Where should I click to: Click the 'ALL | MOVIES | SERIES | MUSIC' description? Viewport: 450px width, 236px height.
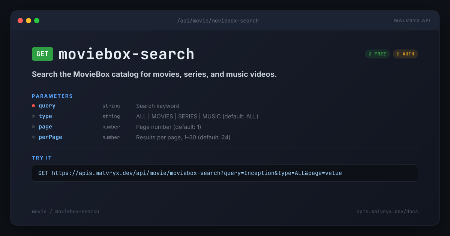pos(197,117)
